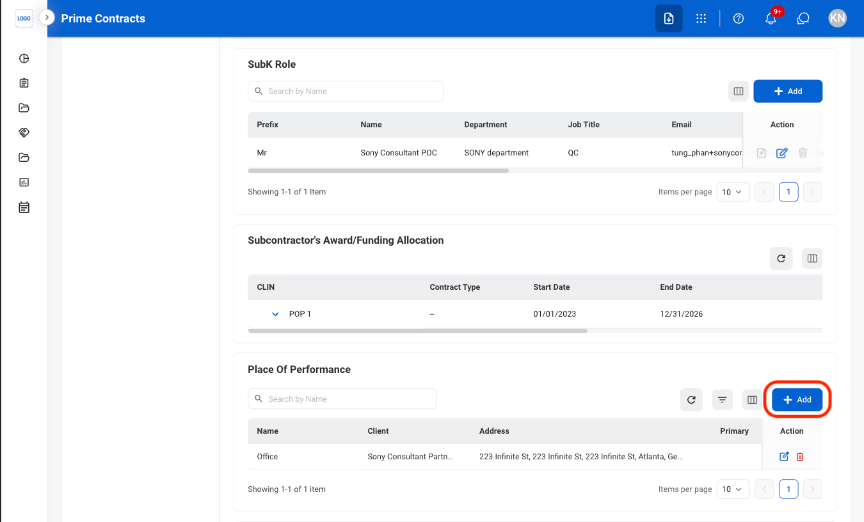
Task: Open column settings for Award/Funding Allocation table
Action: tap(812, 258)
